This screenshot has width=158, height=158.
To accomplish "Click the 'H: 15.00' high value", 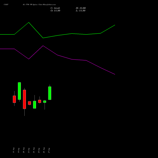I will (81, 8).
